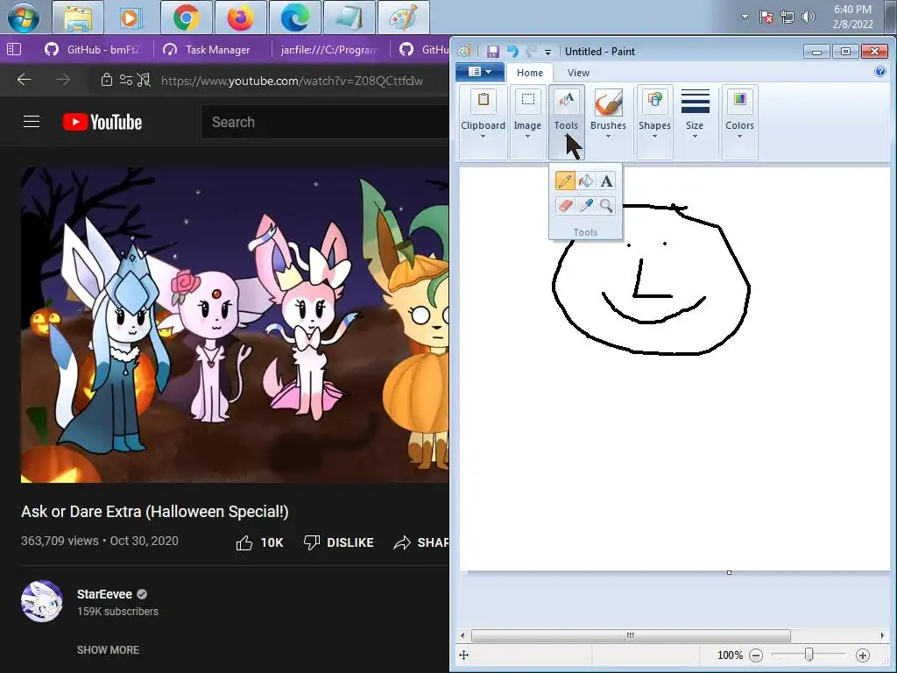The image size is (897, 673).
Task: Expand the Colors group
Action: click(x=739, y=121)
